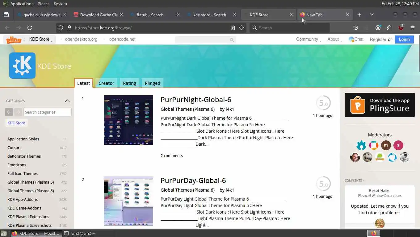Screen dimensions: 420x237
Task: Open the opendesktop.org link
Action: (x=81, y=39)
